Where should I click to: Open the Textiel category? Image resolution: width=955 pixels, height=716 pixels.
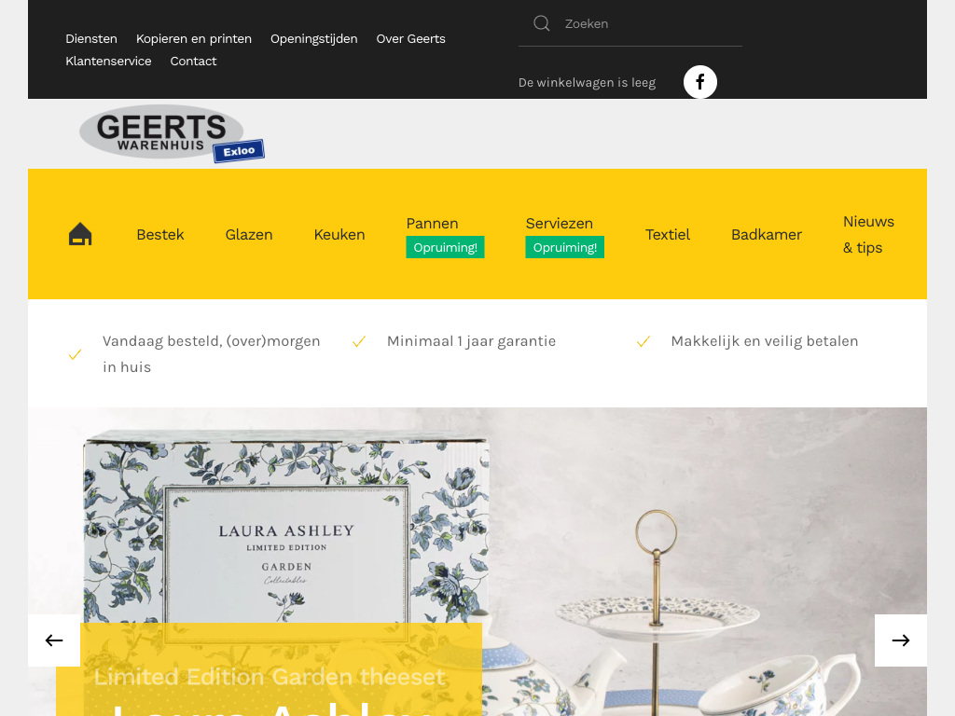point(668,234)
